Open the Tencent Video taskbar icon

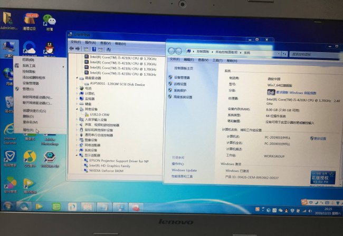click(x=39, y=206)
